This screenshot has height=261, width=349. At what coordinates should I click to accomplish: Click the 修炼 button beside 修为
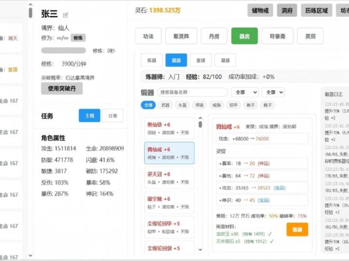click(78, 38)
